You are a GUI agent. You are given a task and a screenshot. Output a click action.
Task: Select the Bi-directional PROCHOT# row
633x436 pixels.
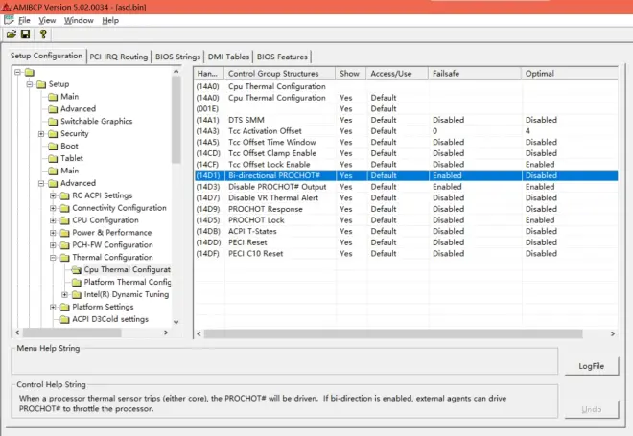(406, 175)
